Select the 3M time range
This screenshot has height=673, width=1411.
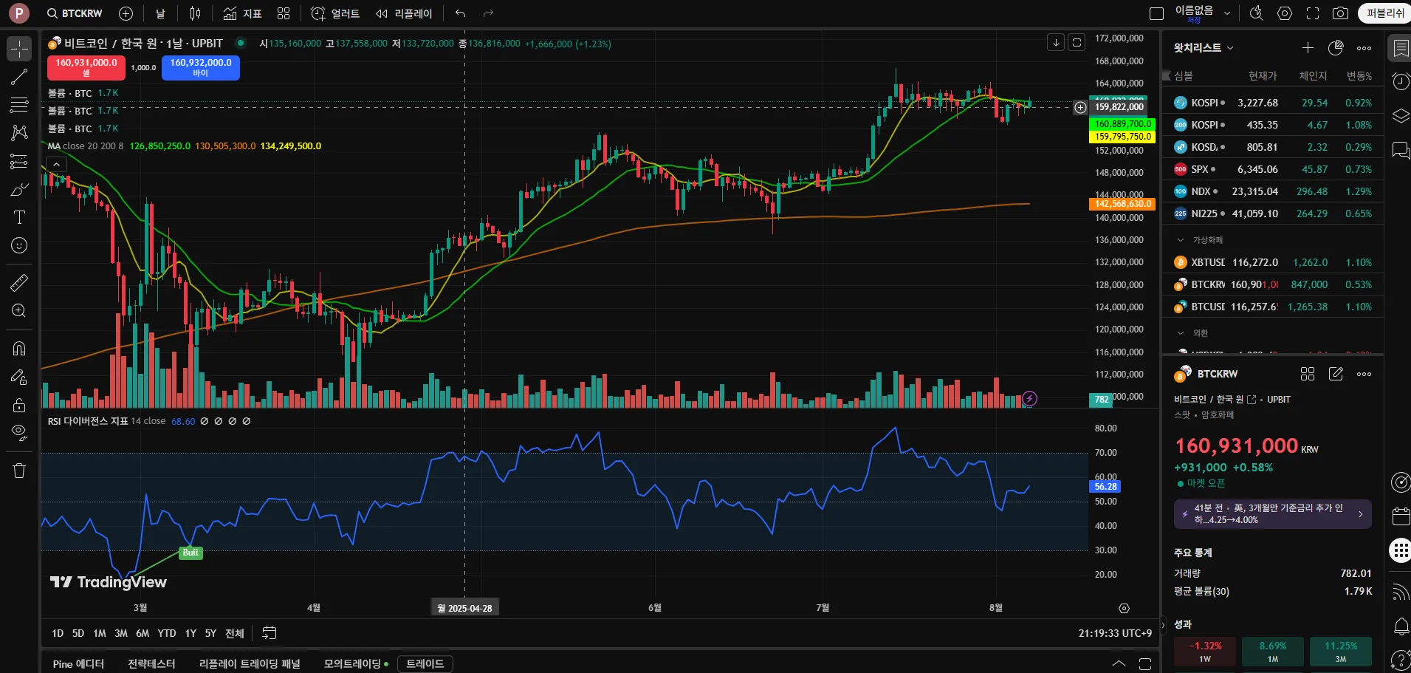coord(121,633)
